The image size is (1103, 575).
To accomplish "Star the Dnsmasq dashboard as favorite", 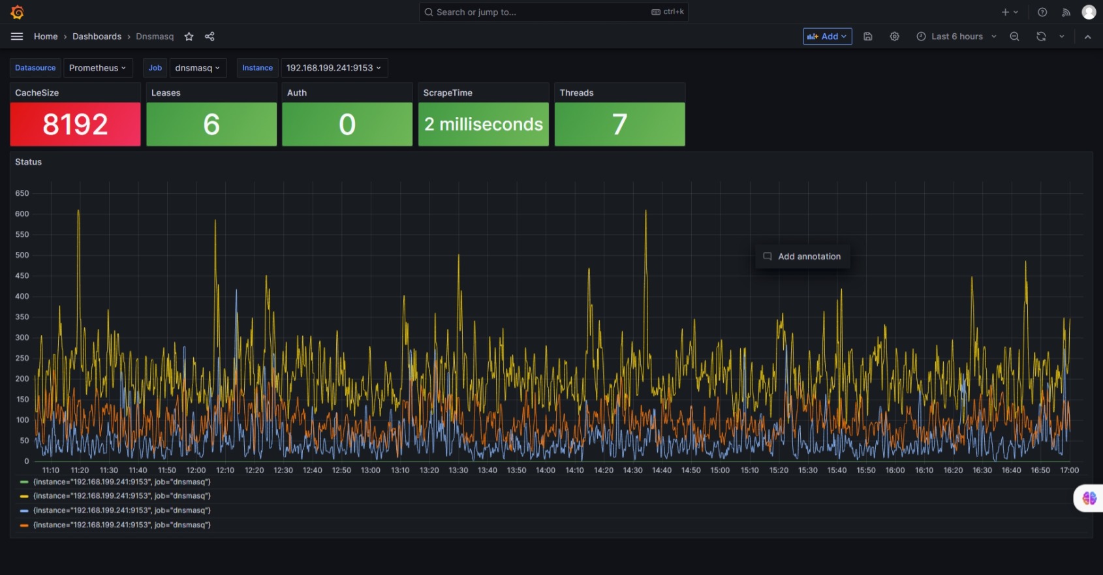I will point(189,37).
